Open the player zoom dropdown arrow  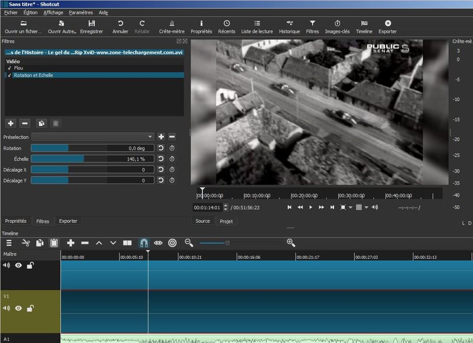[351, 207]
